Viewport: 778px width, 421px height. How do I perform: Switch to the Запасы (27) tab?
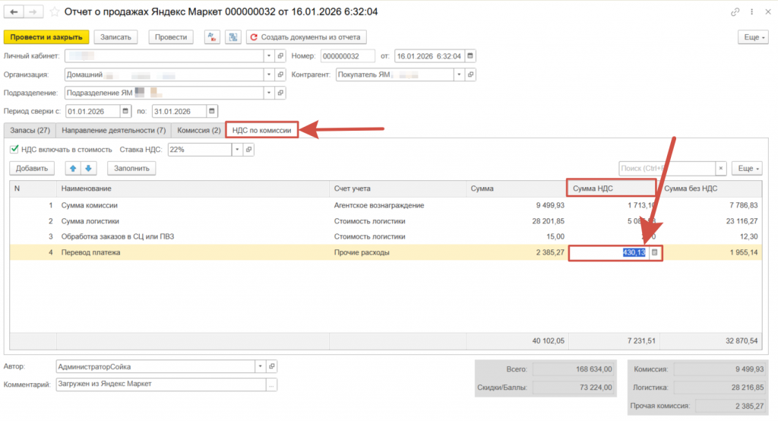30,130
